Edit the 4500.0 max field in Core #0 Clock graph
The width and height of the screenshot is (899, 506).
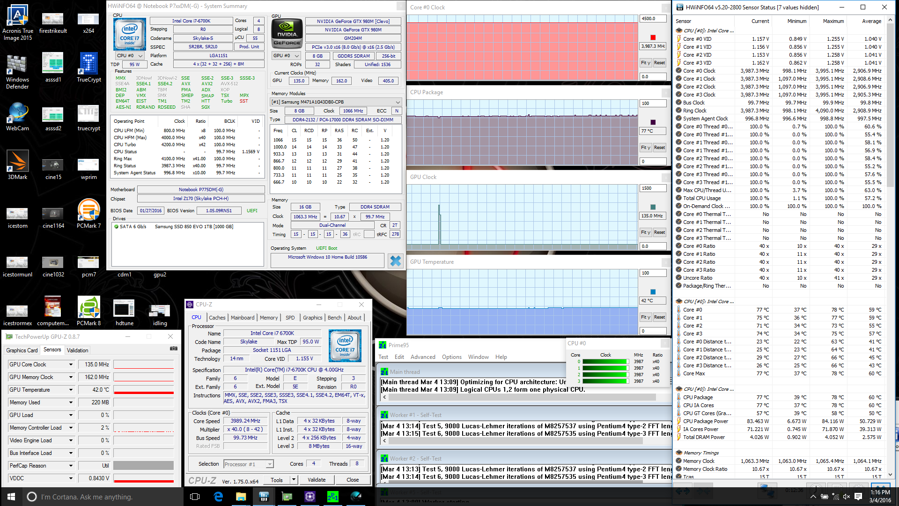[x=653, y=19]
